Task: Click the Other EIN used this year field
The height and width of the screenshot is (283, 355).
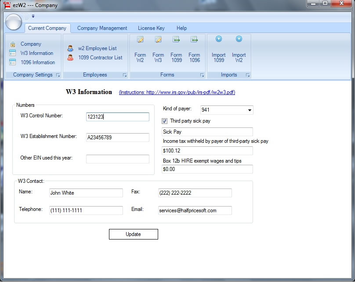Action: [x=117, y=159]
